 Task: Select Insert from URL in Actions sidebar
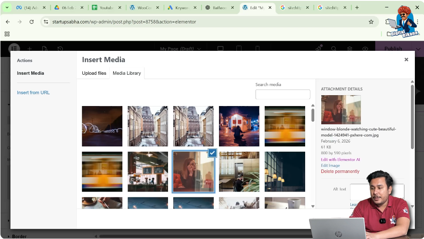pos(33,93)
